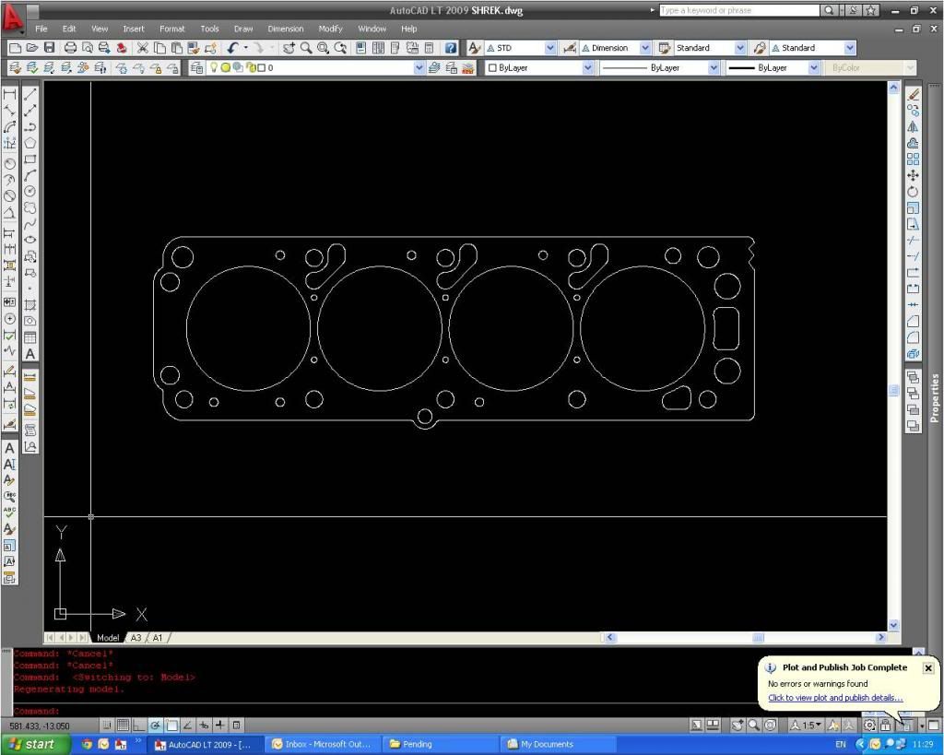Select the Polygon draw tool

coord(30,143)
